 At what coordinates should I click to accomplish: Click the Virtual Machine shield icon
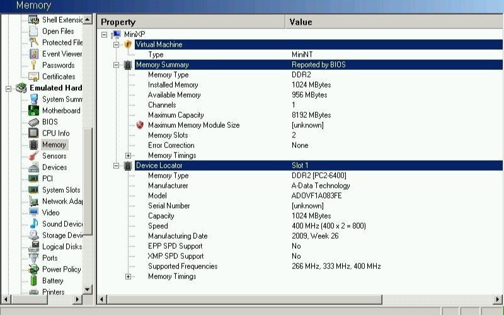[x=128, y=44]
